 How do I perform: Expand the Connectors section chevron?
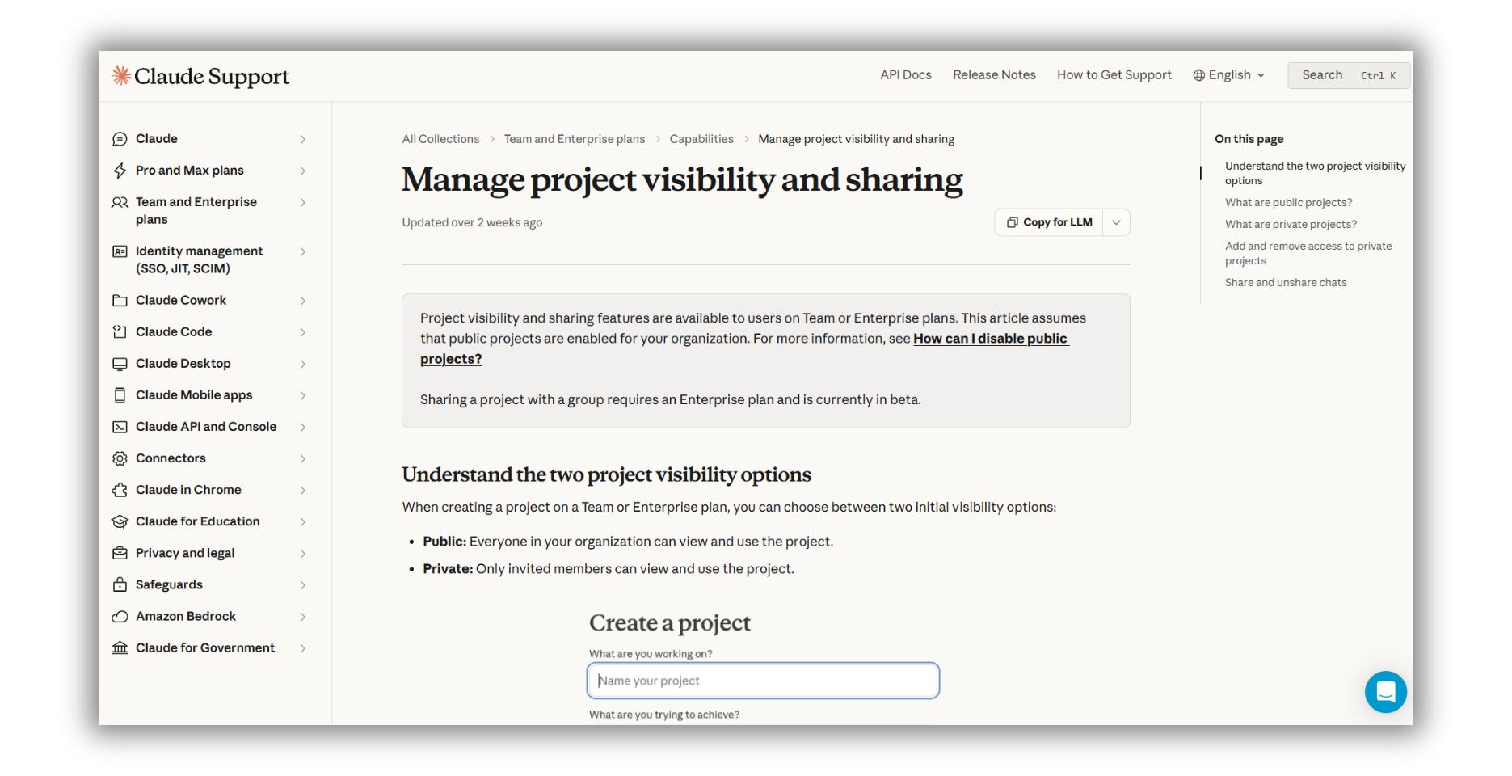pos(302,458)
